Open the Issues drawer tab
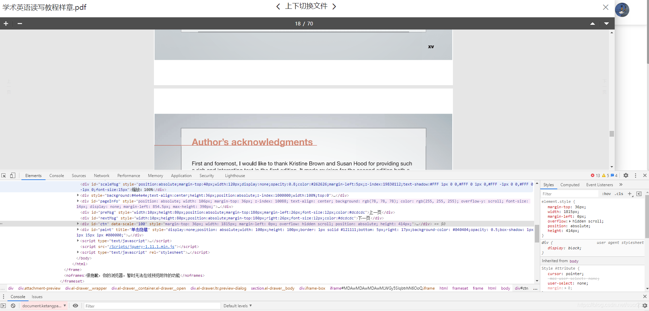This screenshot has width=649, height=311. tap(37, 296)
